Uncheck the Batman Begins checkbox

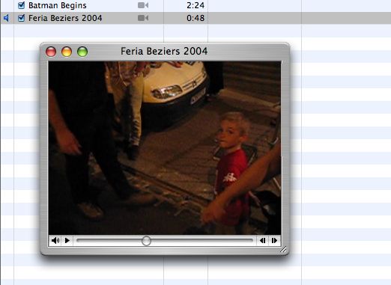(22, 5)
